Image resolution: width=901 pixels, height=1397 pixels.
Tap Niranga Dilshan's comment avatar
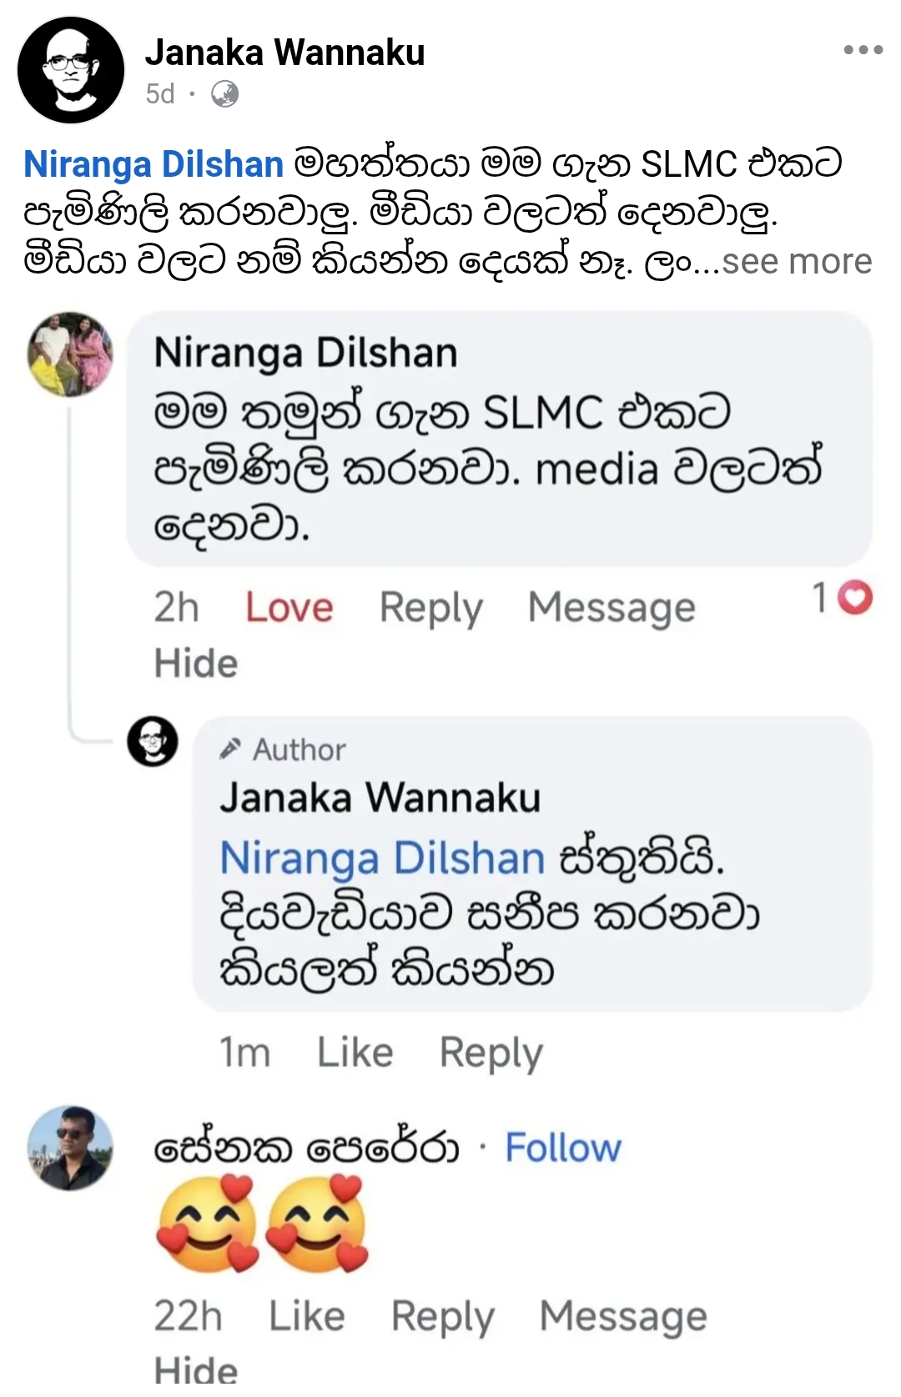pos(70,354)
